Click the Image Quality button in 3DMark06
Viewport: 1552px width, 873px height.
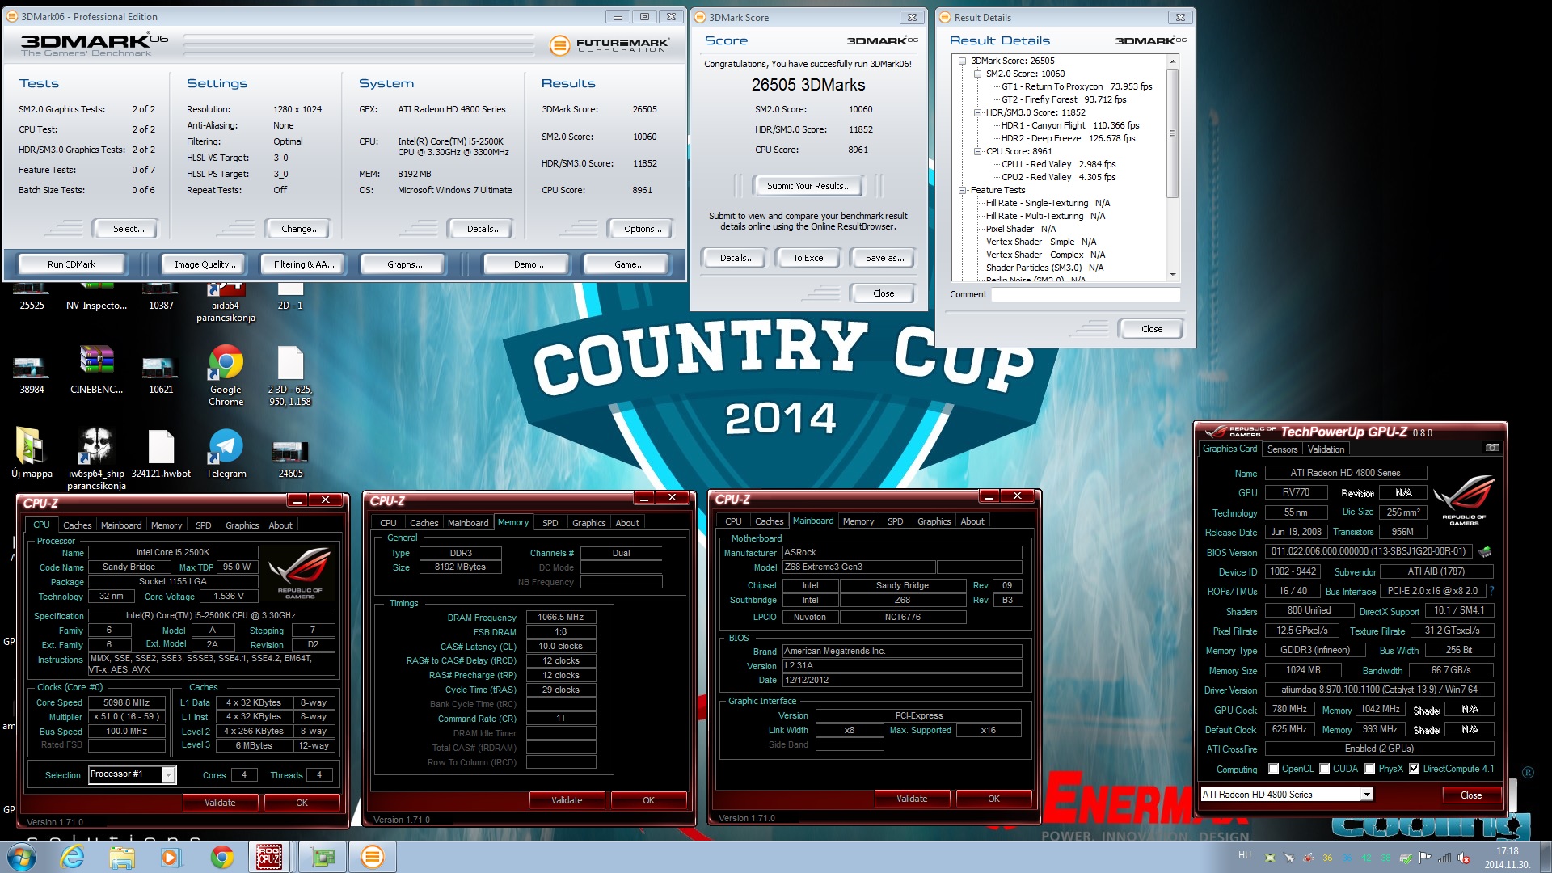click(x=205, y=264)
